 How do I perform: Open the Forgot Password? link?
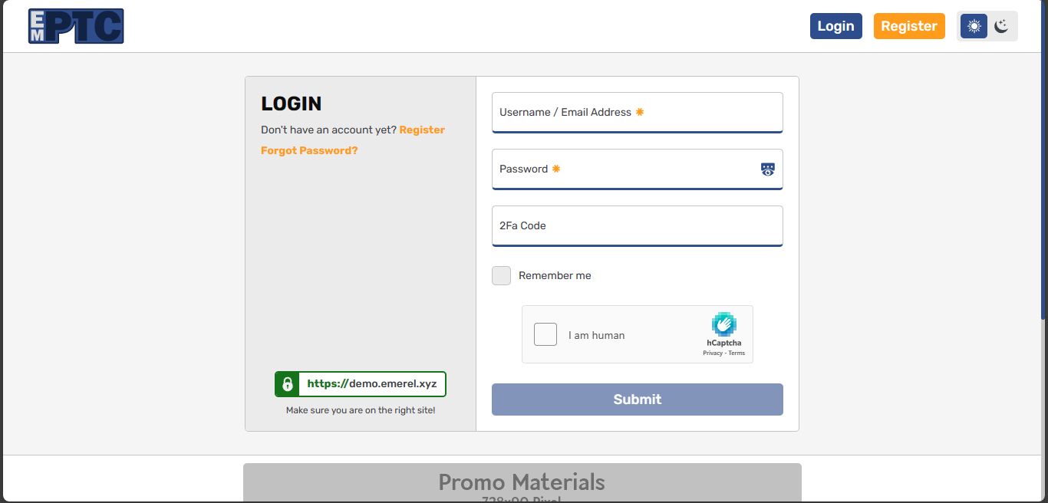309,151
